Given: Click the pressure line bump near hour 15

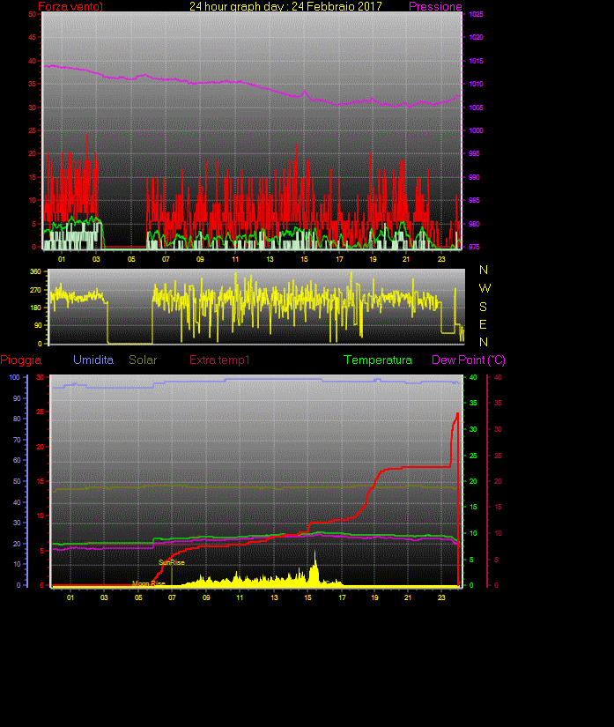Looking at the screenshot, I should click(305, 92).
